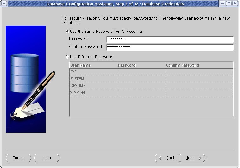
Task: Select the Use Different Passwords option
Action: click(x=67, y=57)
